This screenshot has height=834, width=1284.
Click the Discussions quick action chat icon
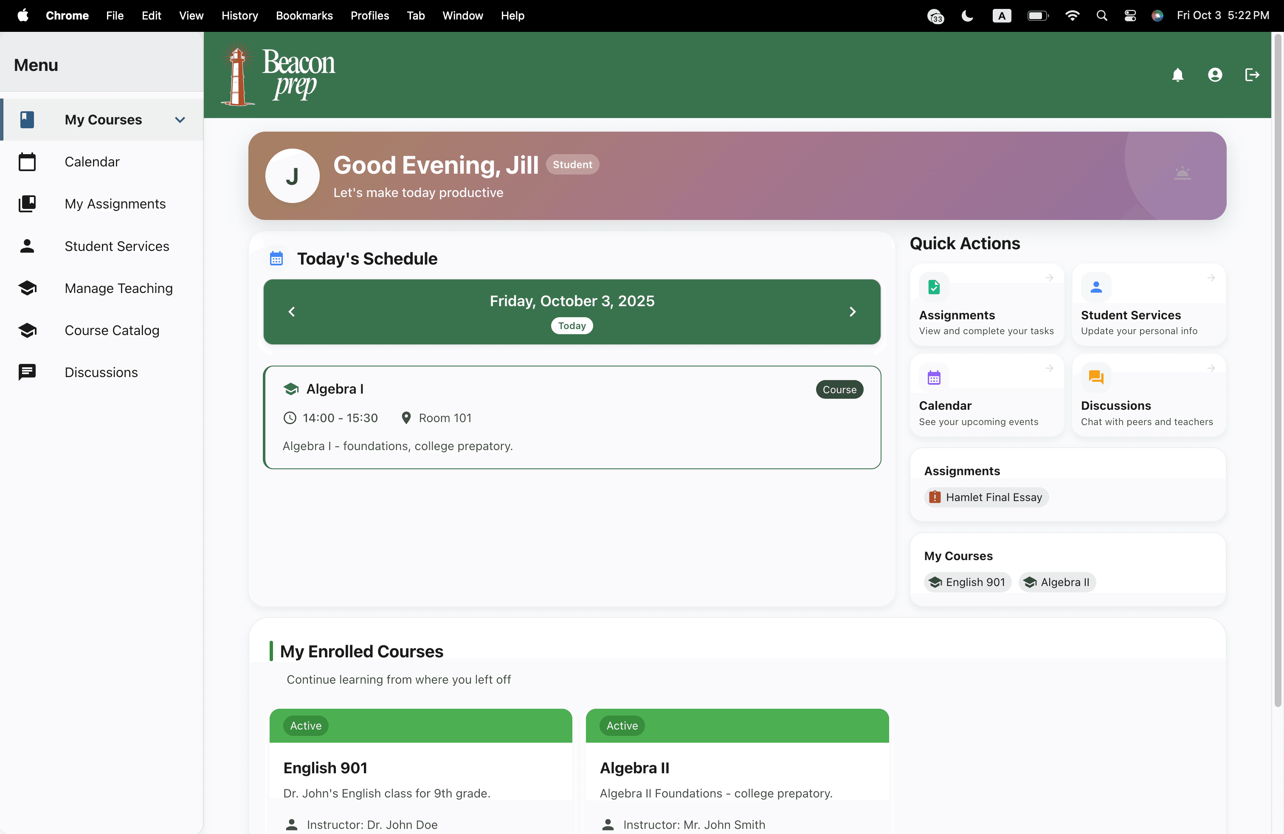[x=1096, y=378]
